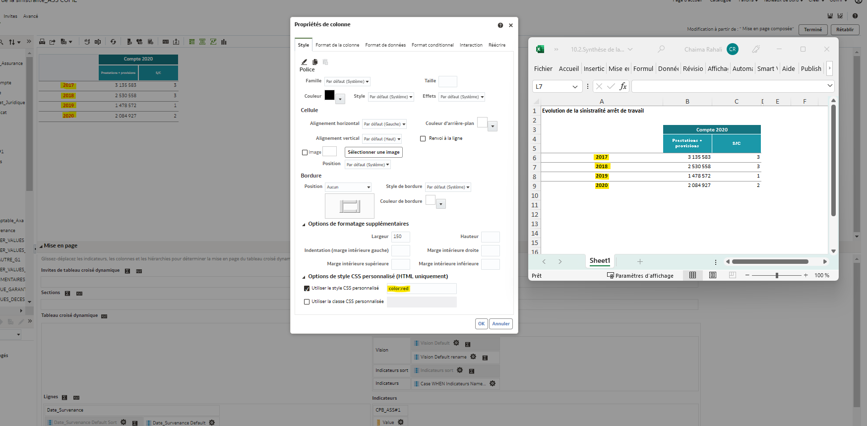
Task: Check Utiliser la classe CSS personnalisée
Action: pyautogui.click(x=307, y=302)
